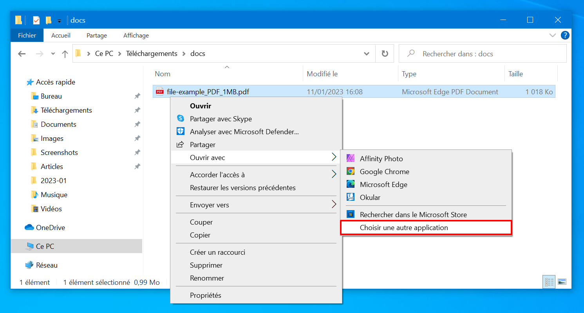Choose Supprimer in the context menu
This screenshot has width=584, height=313.
pos(256,265)
